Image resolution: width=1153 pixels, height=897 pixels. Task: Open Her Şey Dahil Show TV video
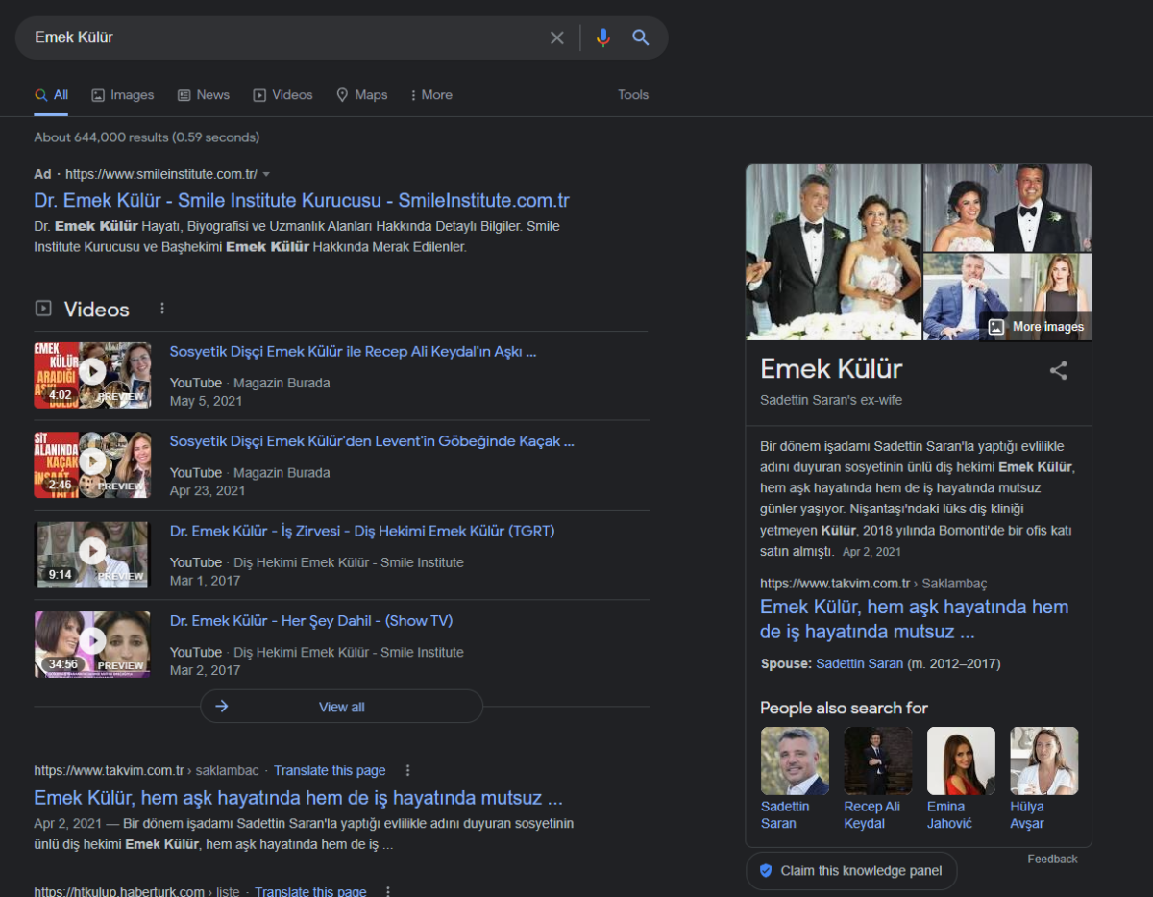311,620
